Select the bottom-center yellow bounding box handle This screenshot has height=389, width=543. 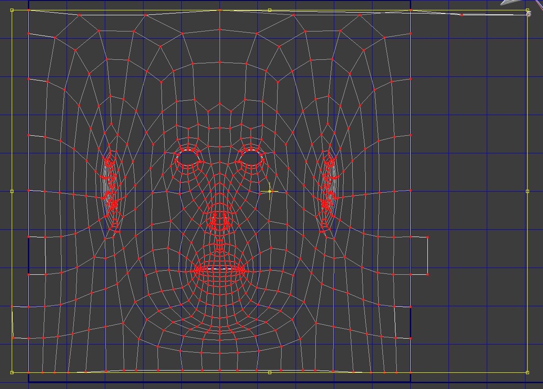click(269, 372)
